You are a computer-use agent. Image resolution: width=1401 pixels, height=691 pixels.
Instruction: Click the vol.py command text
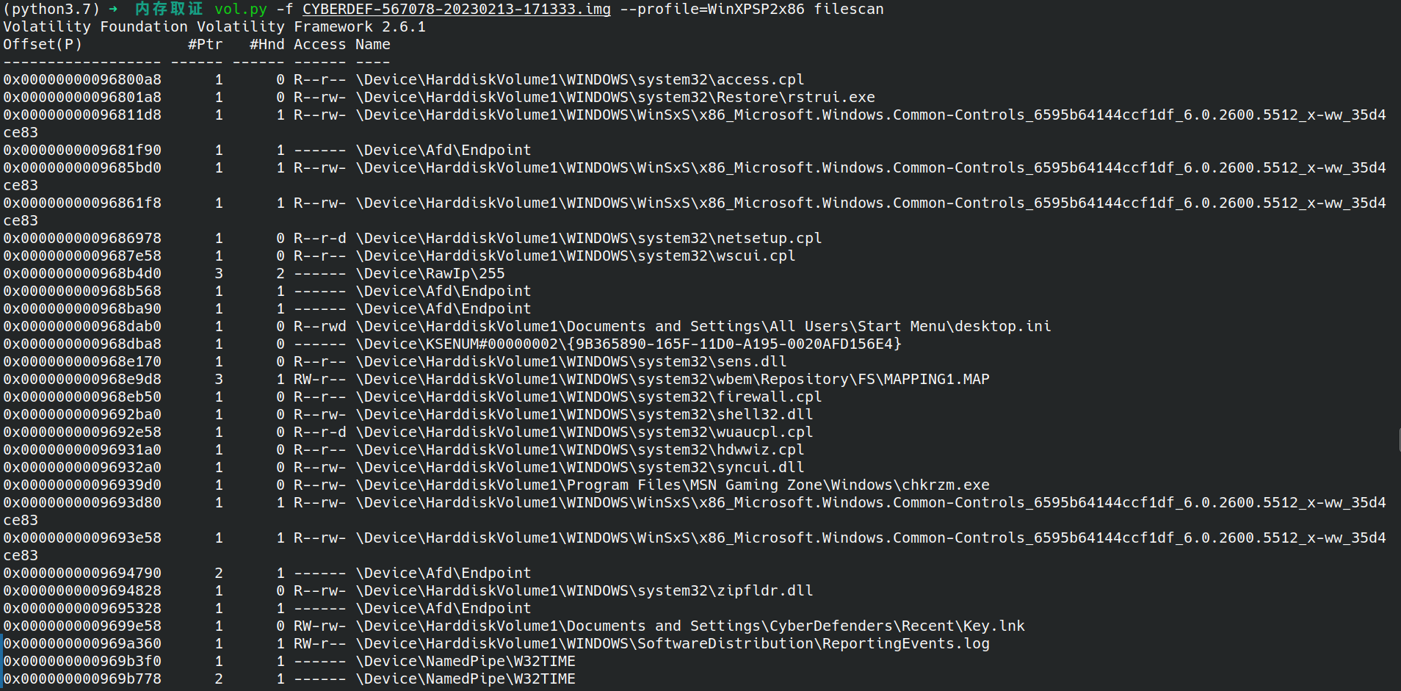coord(240,10)
